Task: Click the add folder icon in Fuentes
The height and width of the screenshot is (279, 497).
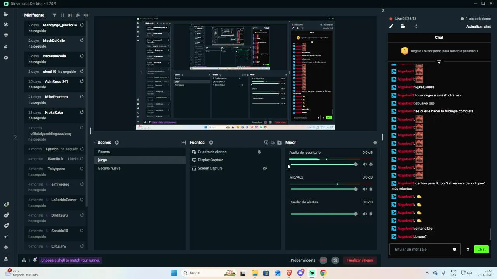Action: pos(279,143)
